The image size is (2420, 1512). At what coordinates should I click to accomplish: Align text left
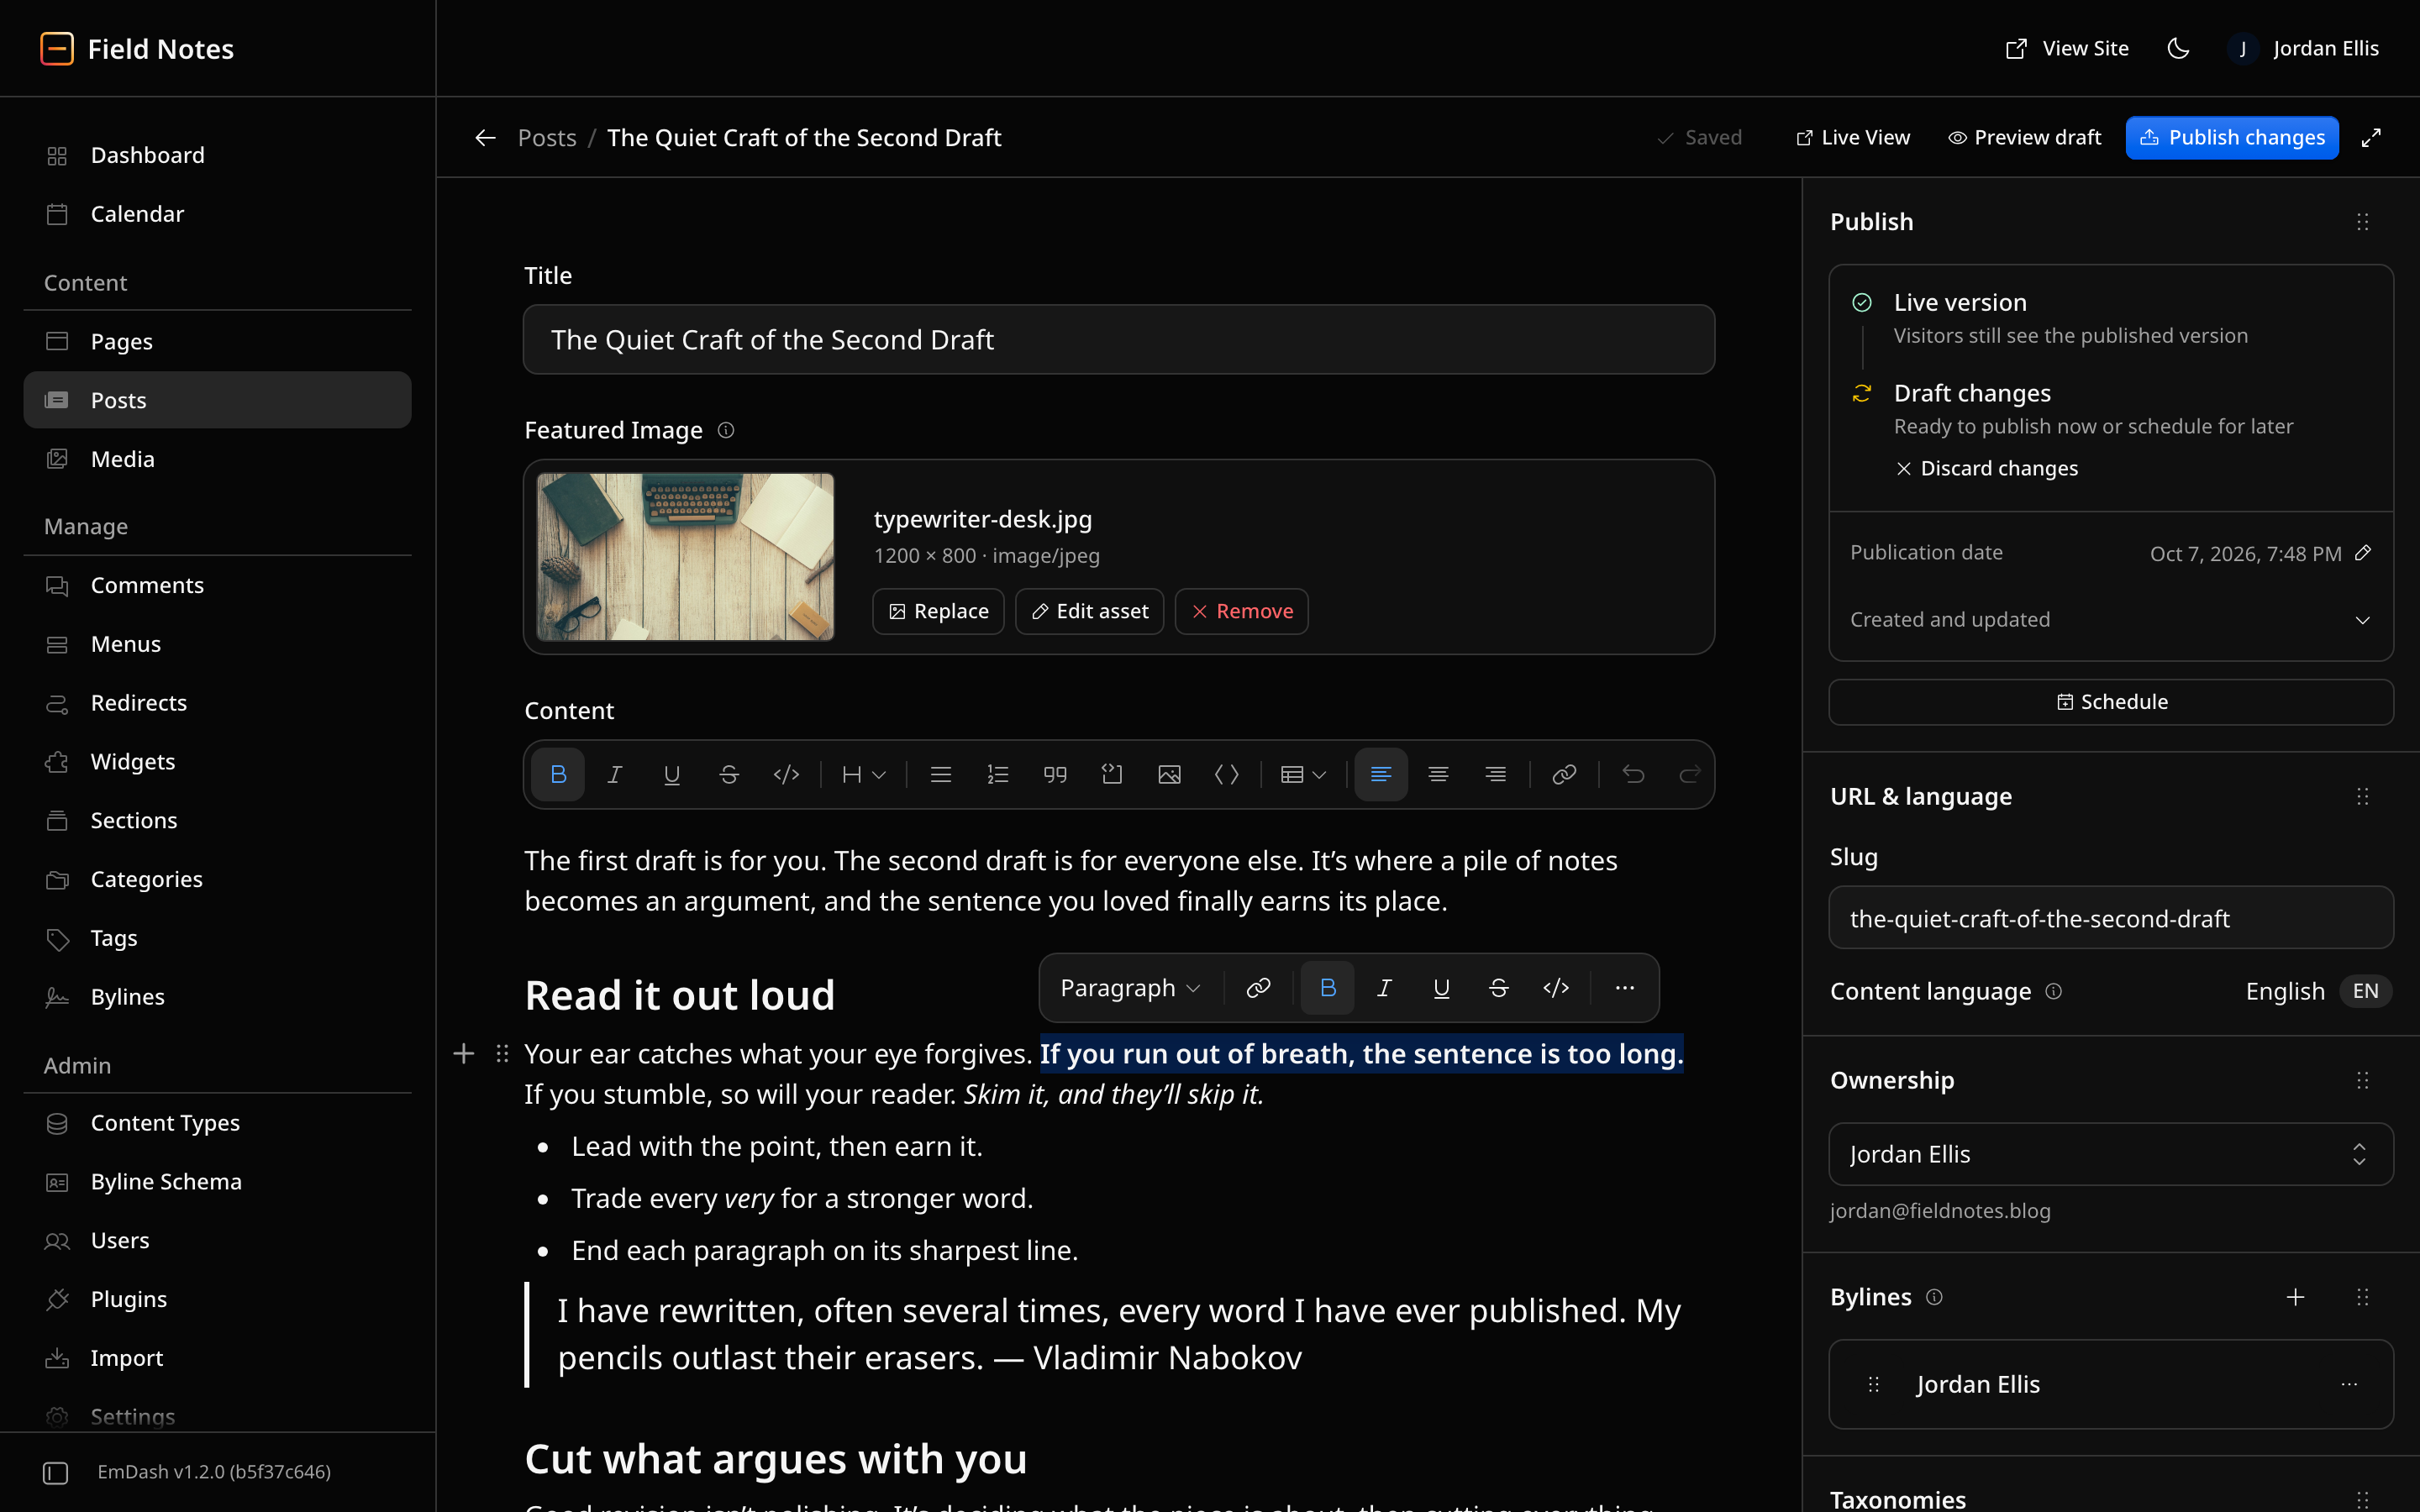1381,774
